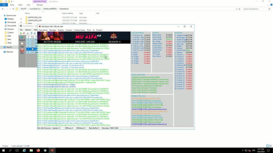Click Recargar in the GameServer menu bar

(x=53, y=30)
